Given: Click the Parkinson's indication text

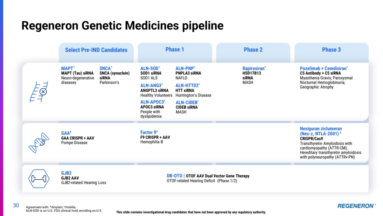Looking at the screenshot, I should pyautogui.click(x=110, y=82).
